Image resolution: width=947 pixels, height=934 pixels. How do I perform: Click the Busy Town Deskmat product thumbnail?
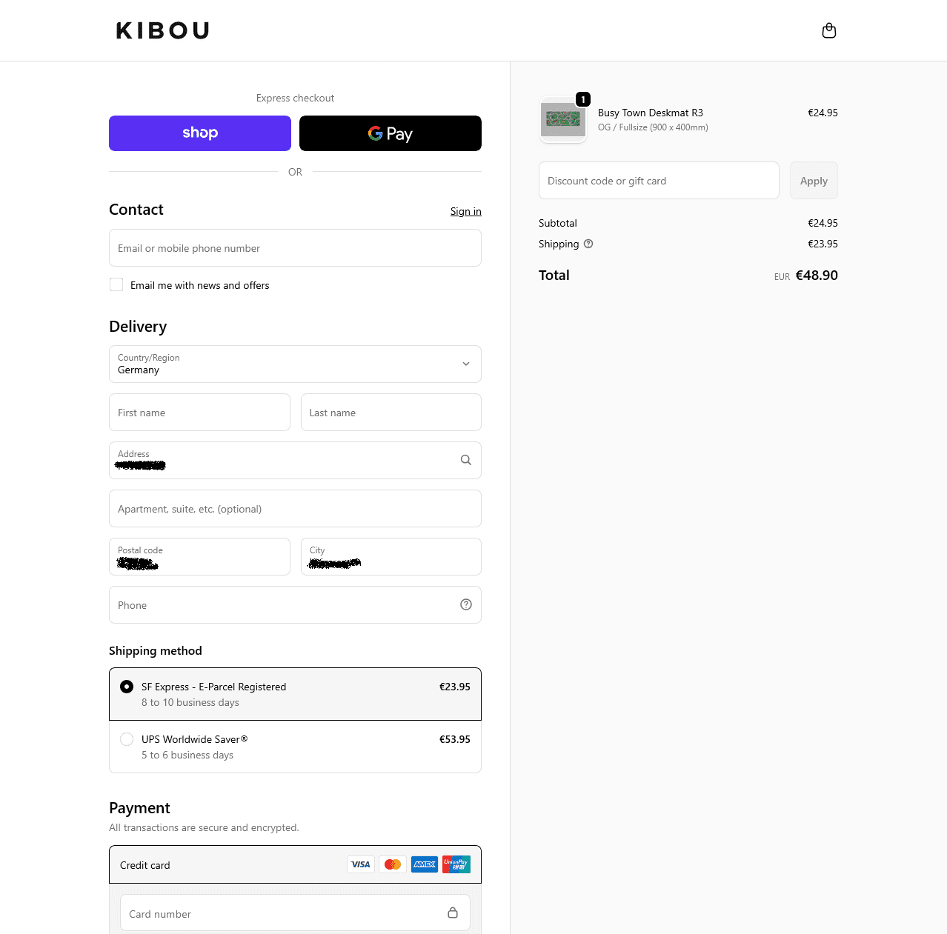pos(563,119)
